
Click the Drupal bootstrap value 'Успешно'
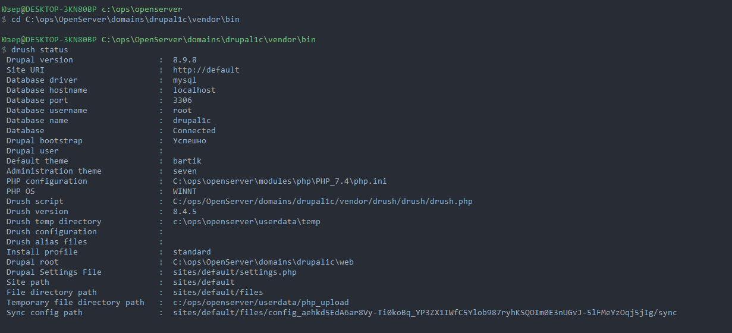tap(189, 141)
